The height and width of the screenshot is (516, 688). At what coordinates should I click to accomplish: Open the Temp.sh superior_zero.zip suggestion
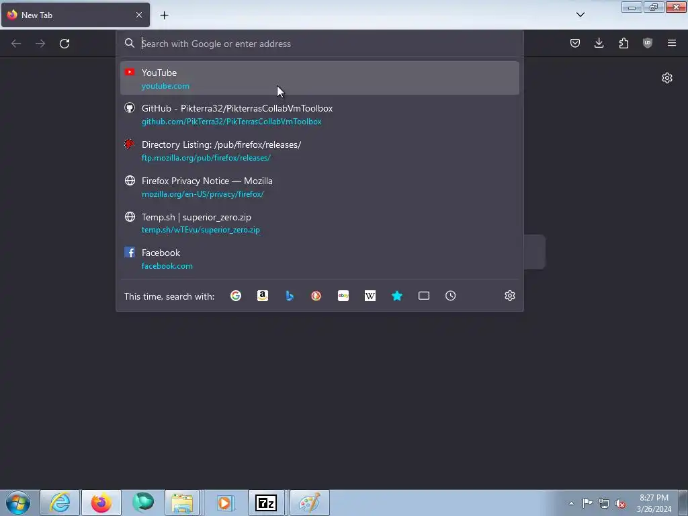319,223
